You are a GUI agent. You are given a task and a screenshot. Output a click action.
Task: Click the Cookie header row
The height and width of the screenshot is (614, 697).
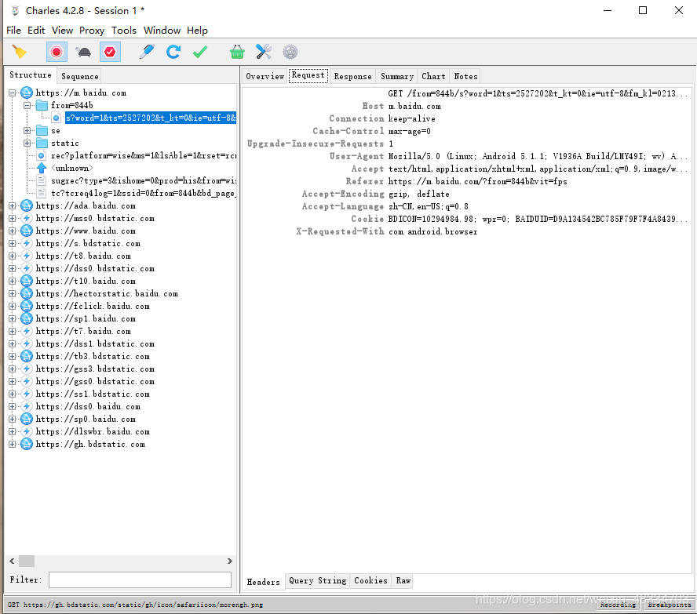(x=468, y=219)
